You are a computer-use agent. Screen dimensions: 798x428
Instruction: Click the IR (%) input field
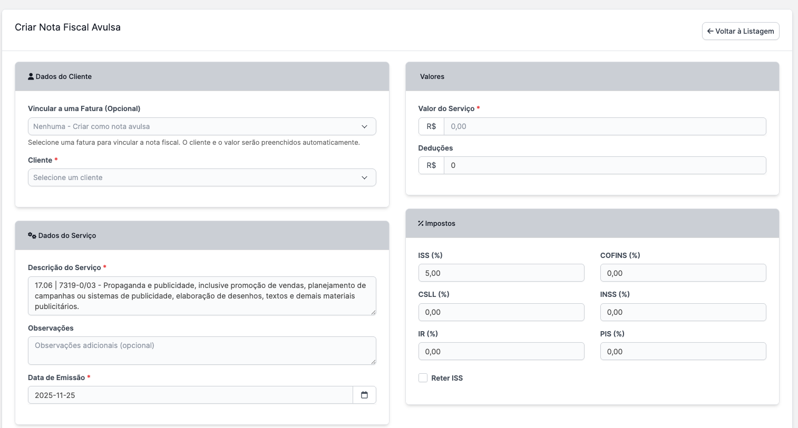coord(501,351)
